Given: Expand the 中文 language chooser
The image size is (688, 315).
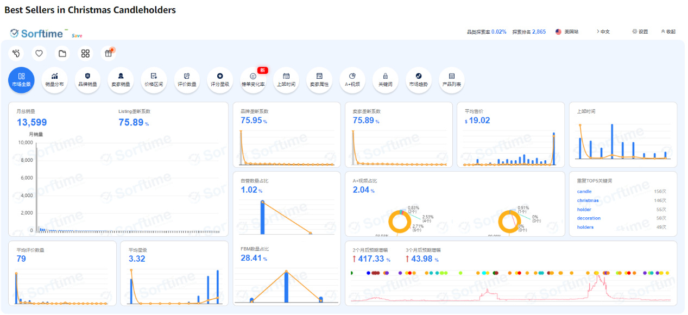Looking at the screenshot, I should (603, 32).
